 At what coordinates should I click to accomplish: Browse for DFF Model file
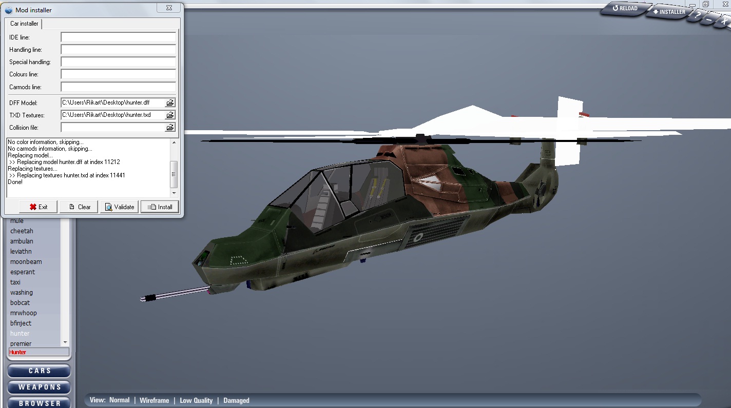click(x=170, y=103)
